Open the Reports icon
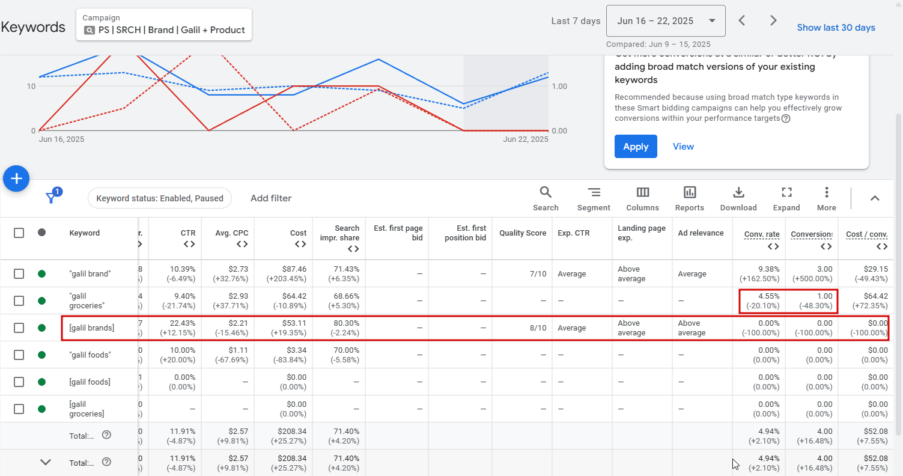Viewport: 903px width, 476px height. coord(689,198)
